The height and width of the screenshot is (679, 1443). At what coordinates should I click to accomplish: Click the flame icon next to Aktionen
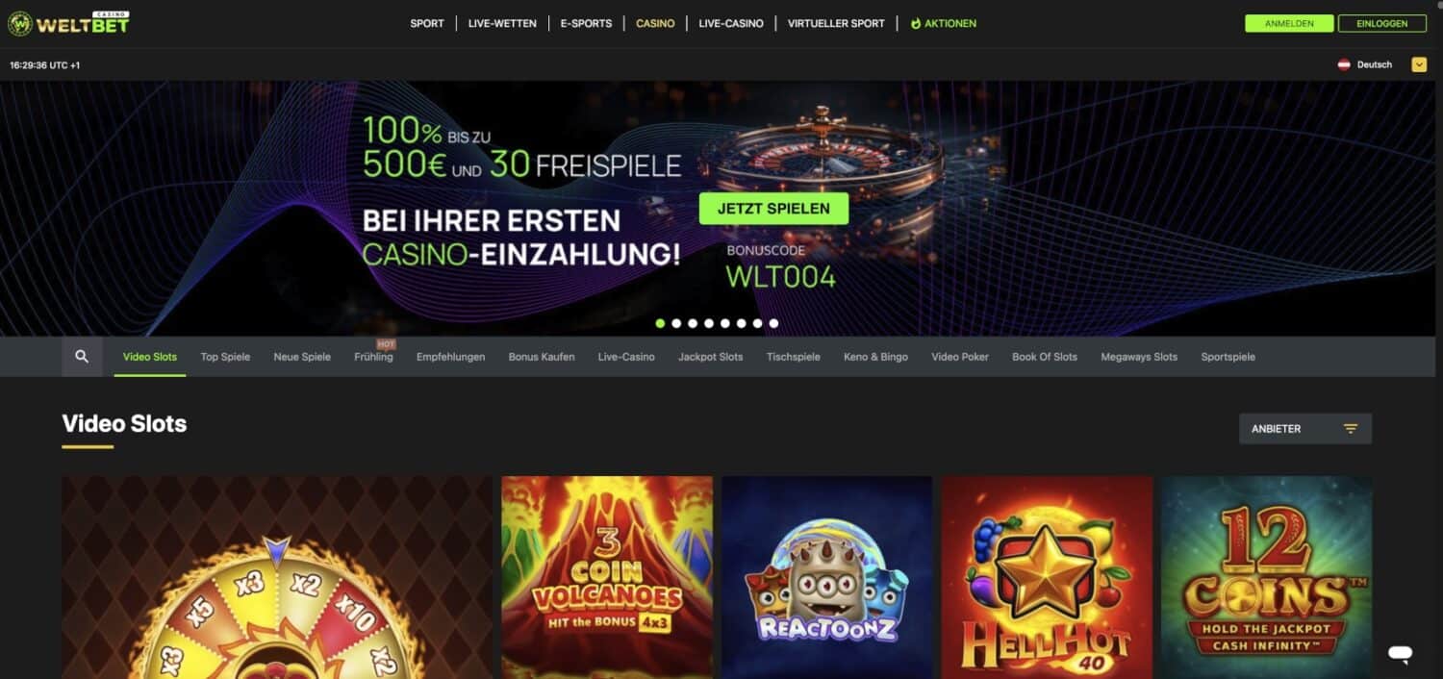point(916,23)
